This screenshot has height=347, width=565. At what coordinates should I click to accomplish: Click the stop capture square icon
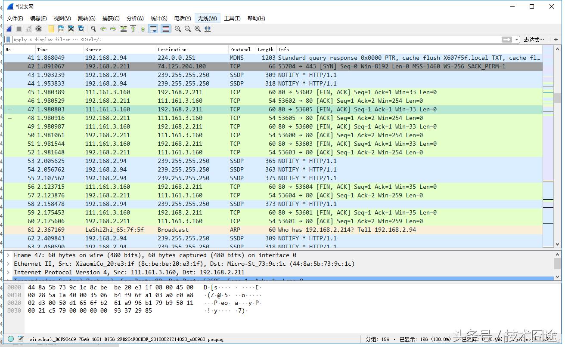click(x=19, y=29)
